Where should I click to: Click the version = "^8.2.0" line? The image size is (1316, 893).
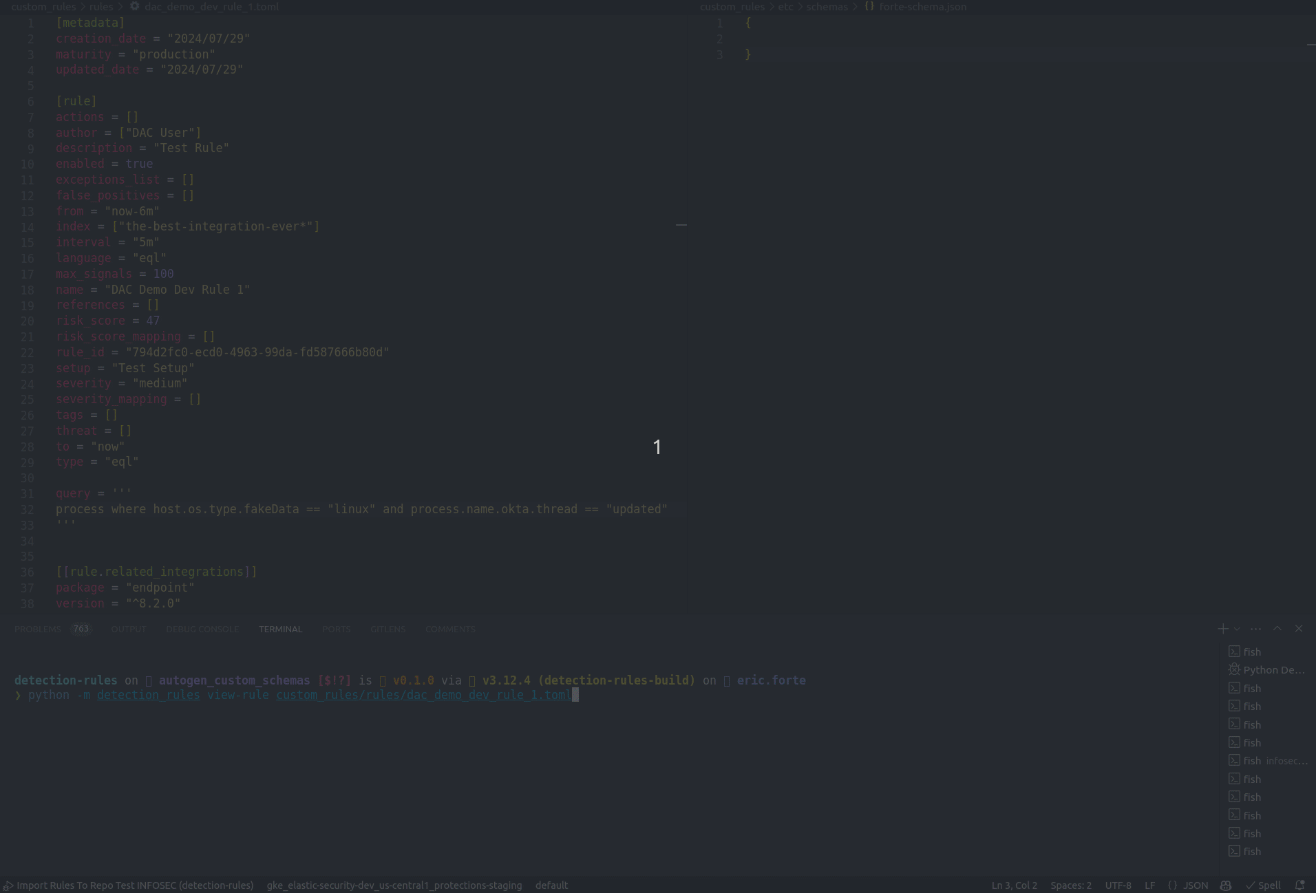tap(118, 603)
